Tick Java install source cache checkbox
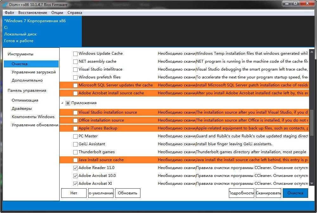Image resolution: width=317 pixels, height=213 pixels. click(75, 160)
